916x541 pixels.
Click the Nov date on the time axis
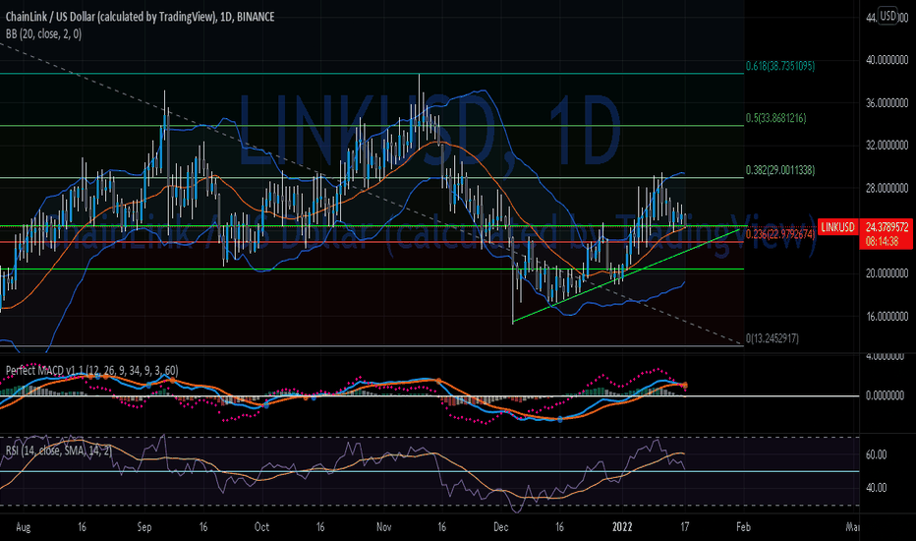[384, 527]
